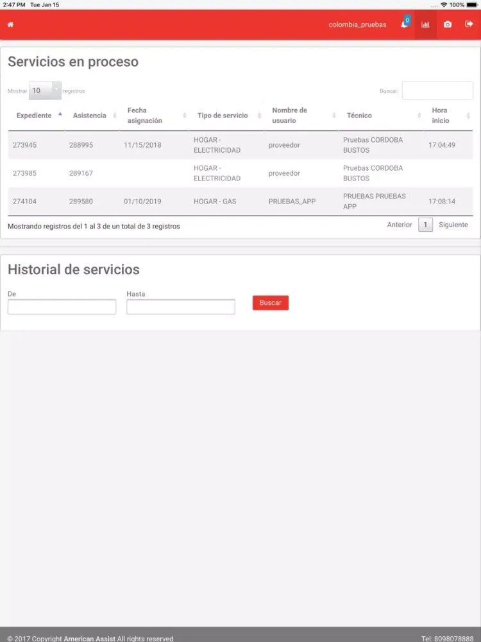The height and width of the screenshot is (642, 481).
Task: Click start time 17:04:49
Action: coord(442,145)
